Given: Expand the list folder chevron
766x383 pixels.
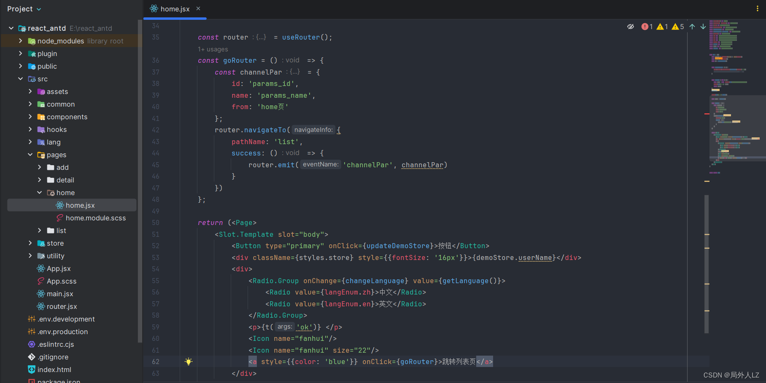Looking at the screenshot, I should [40, 230].
